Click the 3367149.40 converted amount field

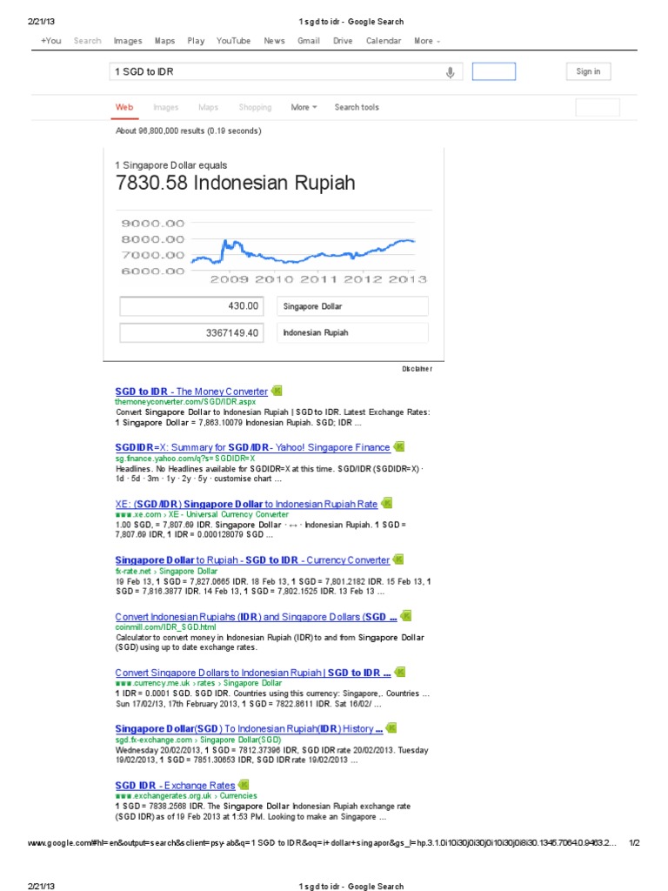(x=191, y=332)
